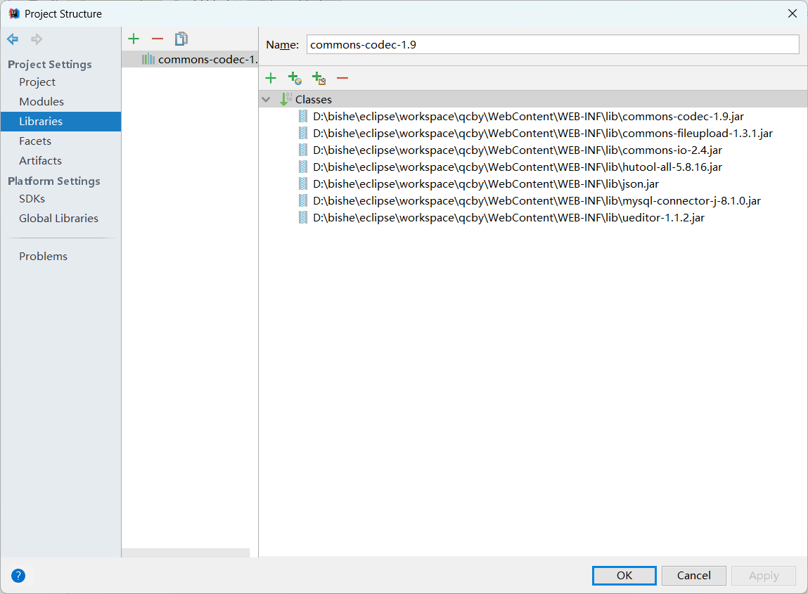Open Modules settings page
The image size is (808, 594).
pyautogui.click(x=41, y=101)
